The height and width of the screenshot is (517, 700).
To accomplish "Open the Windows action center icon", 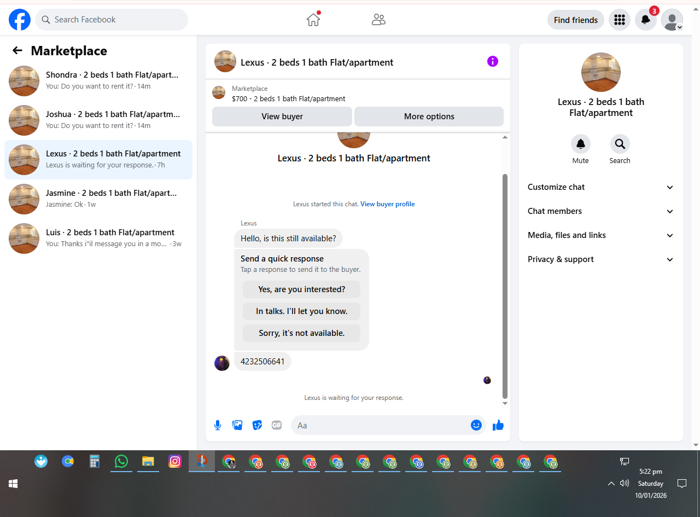I will 682,484.
